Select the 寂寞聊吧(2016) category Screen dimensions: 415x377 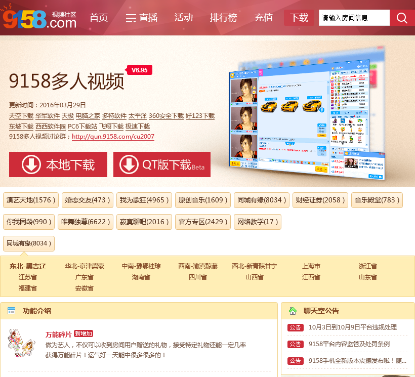pyautogui.click(x=144, y=222)
